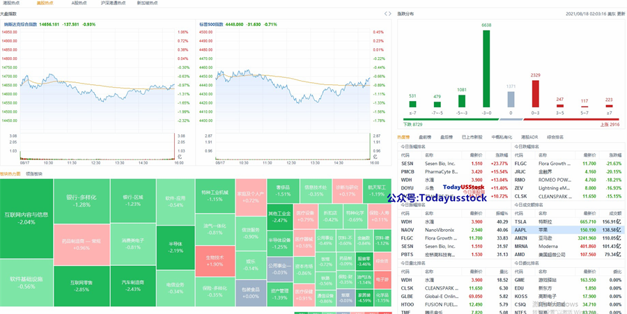
Task: Open 汽车制造商 -2.43% sector tile
Action: pyautogui.click(x=133, y=286)
